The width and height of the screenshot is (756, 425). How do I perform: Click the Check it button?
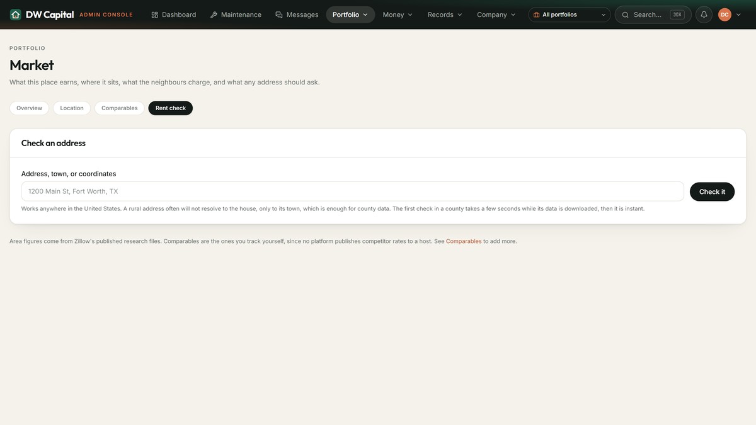(712, 191)
